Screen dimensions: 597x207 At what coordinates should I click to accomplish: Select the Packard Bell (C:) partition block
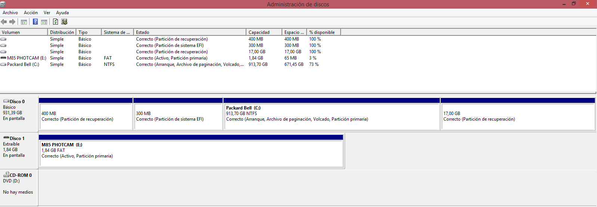click(332, 114)
